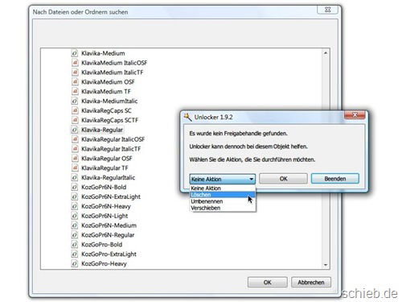Click the font icon beside KozGoPr6N-Light
The image size is (402, 302).
(x=75, y=216)
